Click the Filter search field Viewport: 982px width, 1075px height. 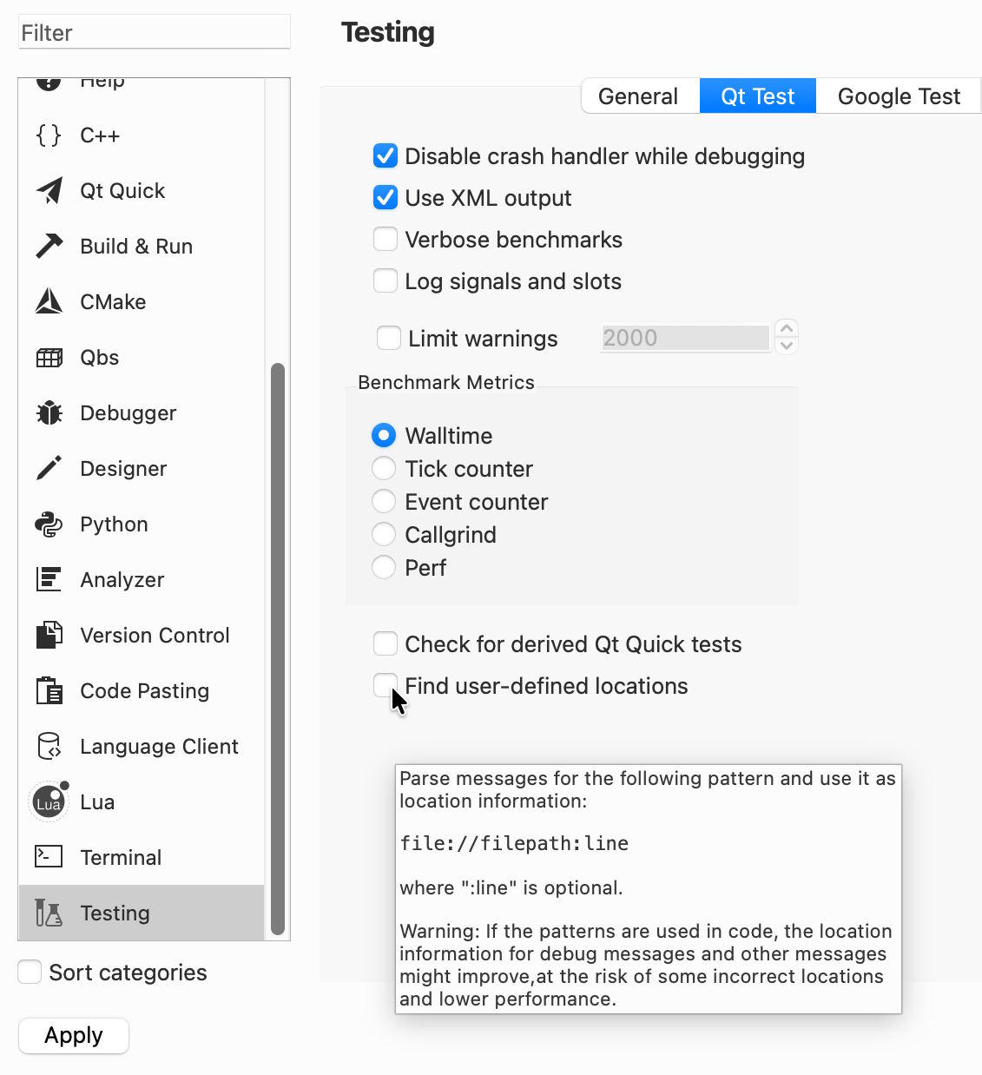[155, 33]
